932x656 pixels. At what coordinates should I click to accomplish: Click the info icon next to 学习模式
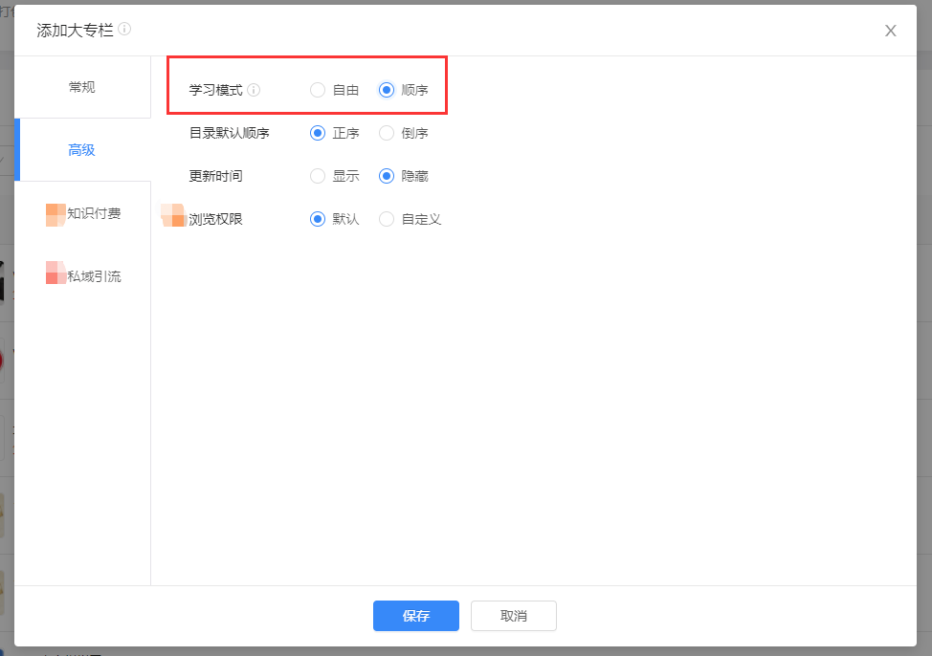coord(254,91)
